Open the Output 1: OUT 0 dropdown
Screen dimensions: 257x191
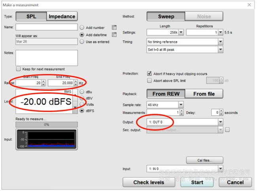click(x=220, y=122)
